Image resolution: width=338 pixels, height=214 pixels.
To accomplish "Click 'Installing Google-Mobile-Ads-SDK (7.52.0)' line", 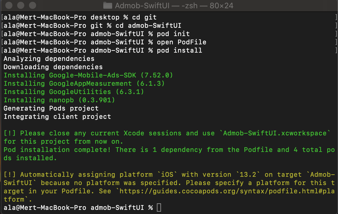I will point(88,75).
